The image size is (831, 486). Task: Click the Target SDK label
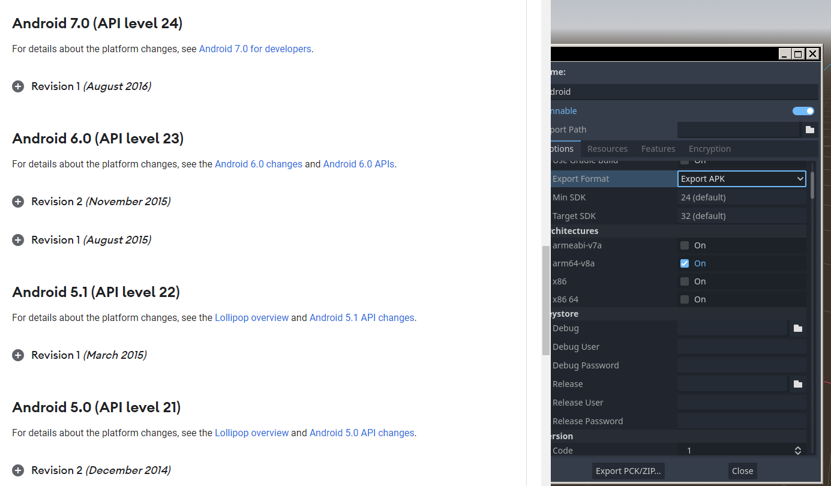coord(574,216)
